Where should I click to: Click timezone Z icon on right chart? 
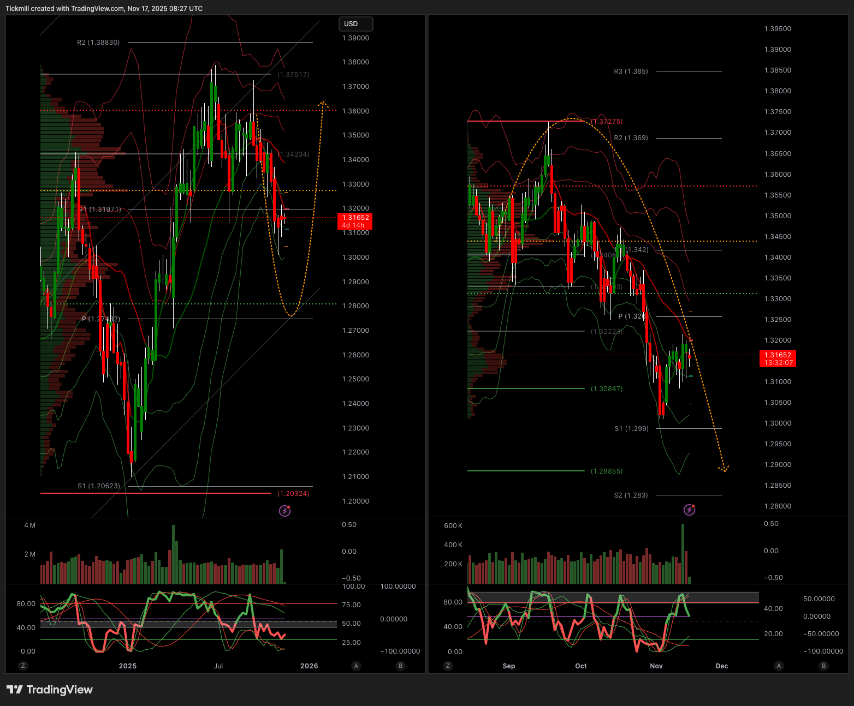tap(448, 666)
